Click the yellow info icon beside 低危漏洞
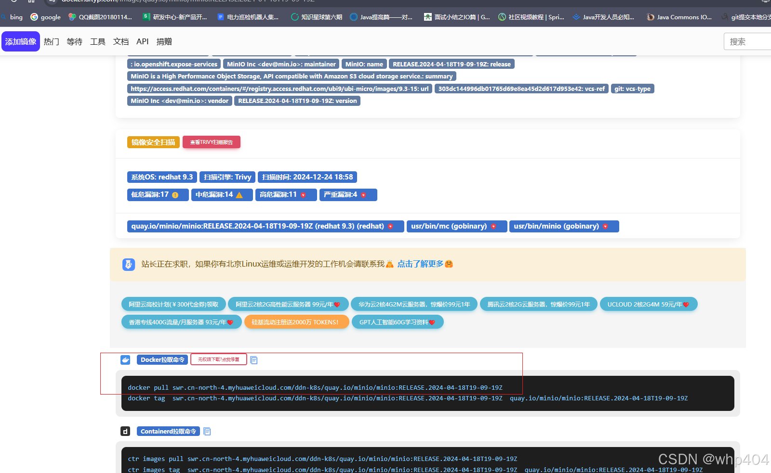 (175, 195)
